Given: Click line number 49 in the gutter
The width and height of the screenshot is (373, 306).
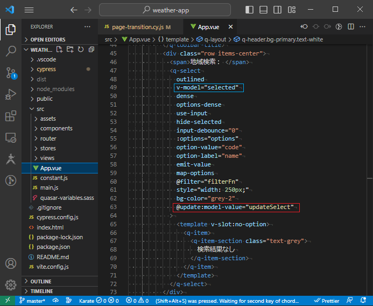Looking at the screenshot, I should pyautogui.click(x=113, y=87).
